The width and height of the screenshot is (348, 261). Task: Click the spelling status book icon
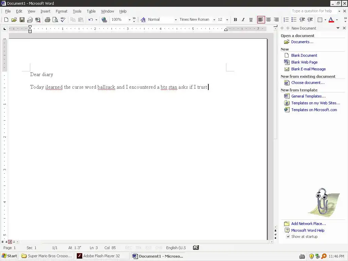point(196,248)
